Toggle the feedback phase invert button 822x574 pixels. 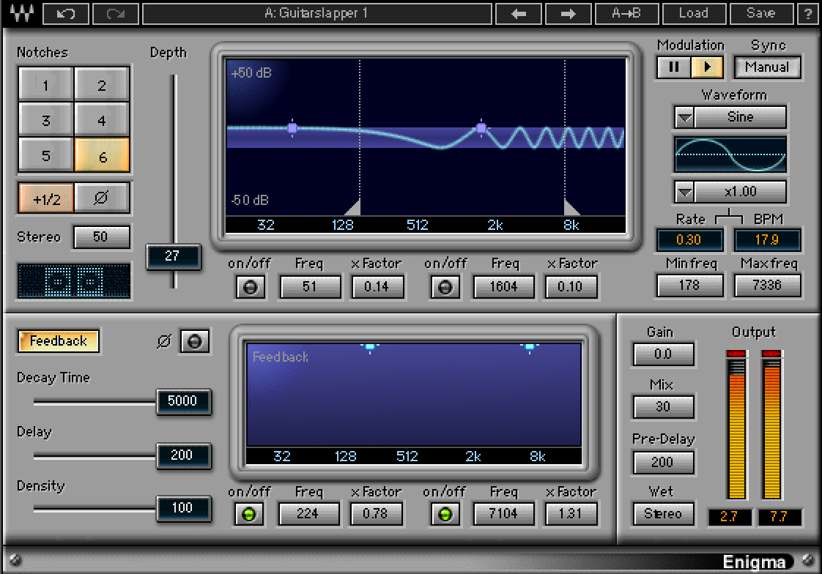click(194, 341)
